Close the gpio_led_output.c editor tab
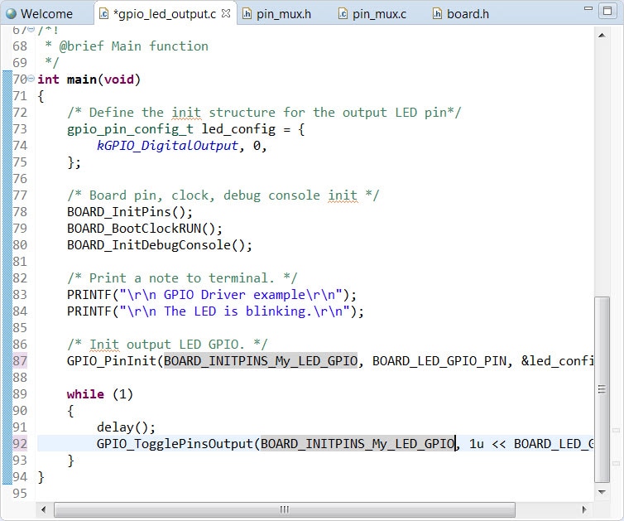The image size is (624, 521). tap(226, 13)
